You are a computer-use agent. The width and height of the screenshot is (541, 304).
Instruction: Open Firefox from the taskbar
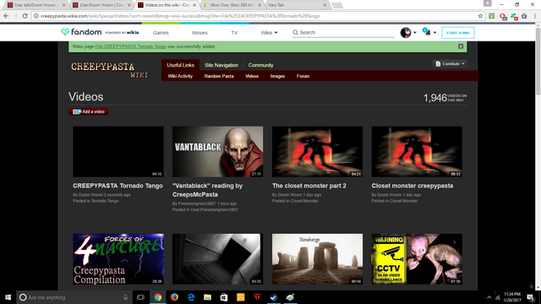(x=174, y=297)
